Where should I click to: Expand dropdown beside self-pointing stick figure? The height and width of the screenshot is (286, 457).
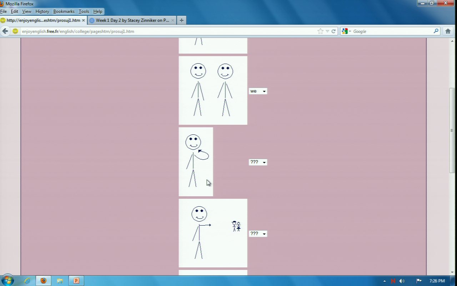point(258,162)
